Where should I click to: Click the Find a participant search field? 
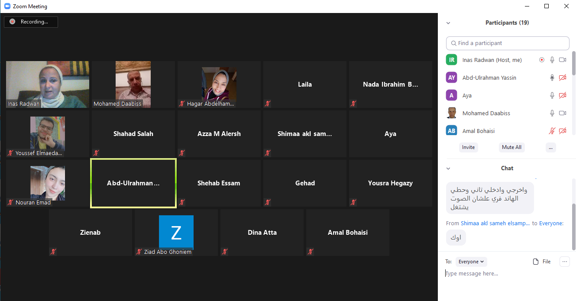point(508,43)
